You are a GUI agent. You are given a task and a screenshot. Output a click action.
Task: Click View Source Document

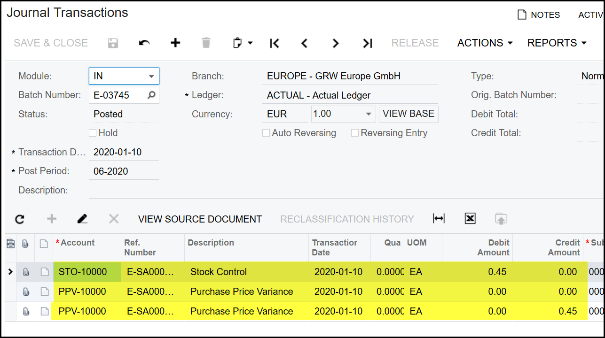[x=200, y=219]
